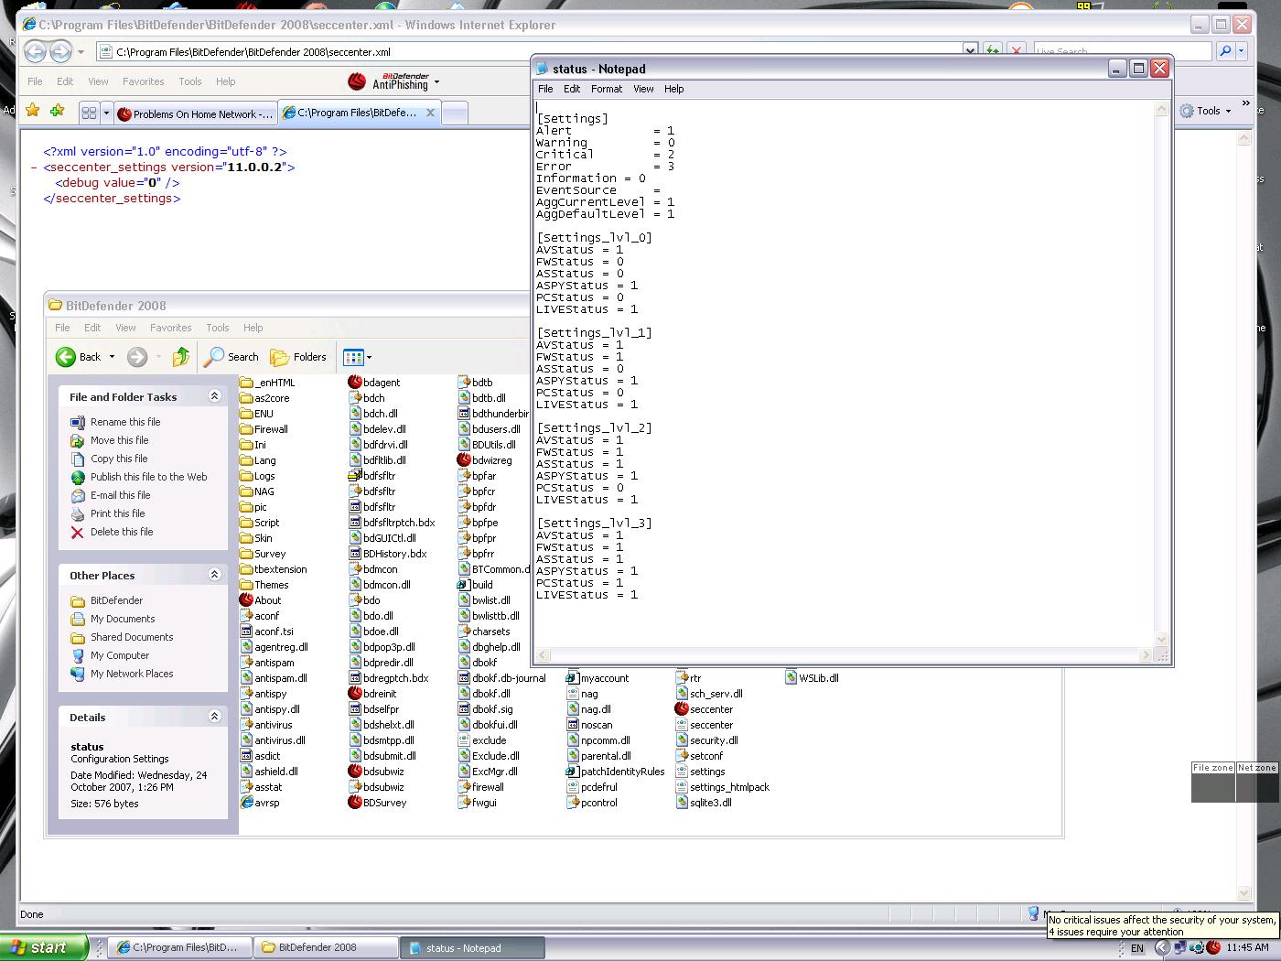Open Favorites menu in BitDefender 2008 window
Screen dimensions: 1281x961
(171, 328)
